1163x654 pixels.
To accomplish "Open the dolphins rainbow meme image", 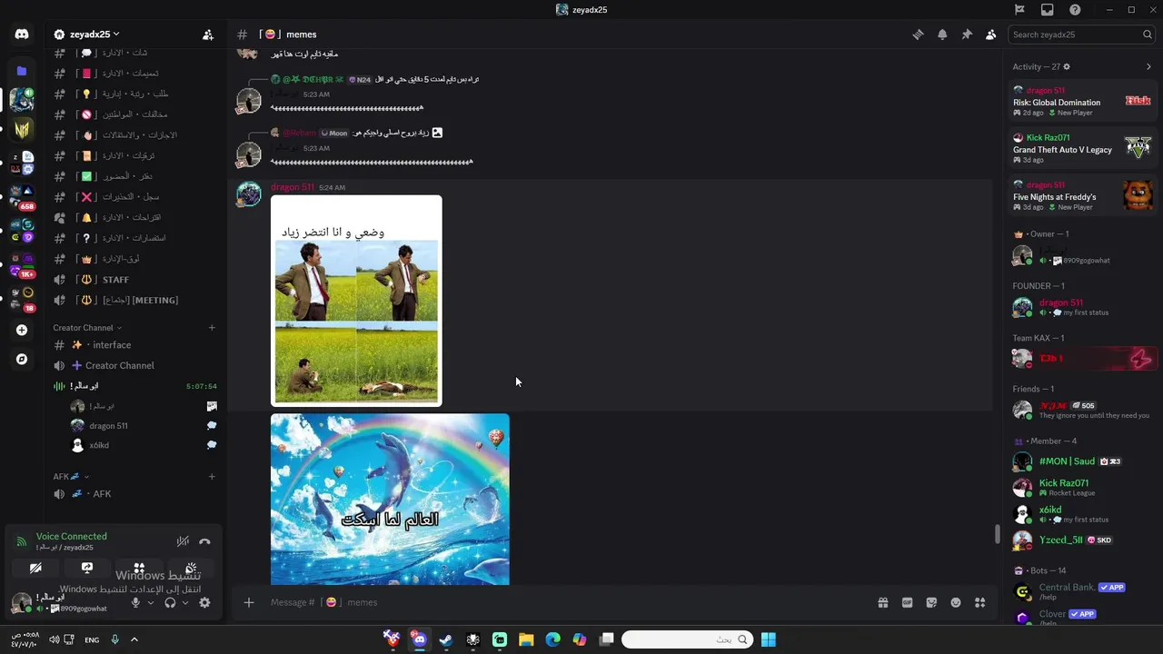I will pos(390,500).
